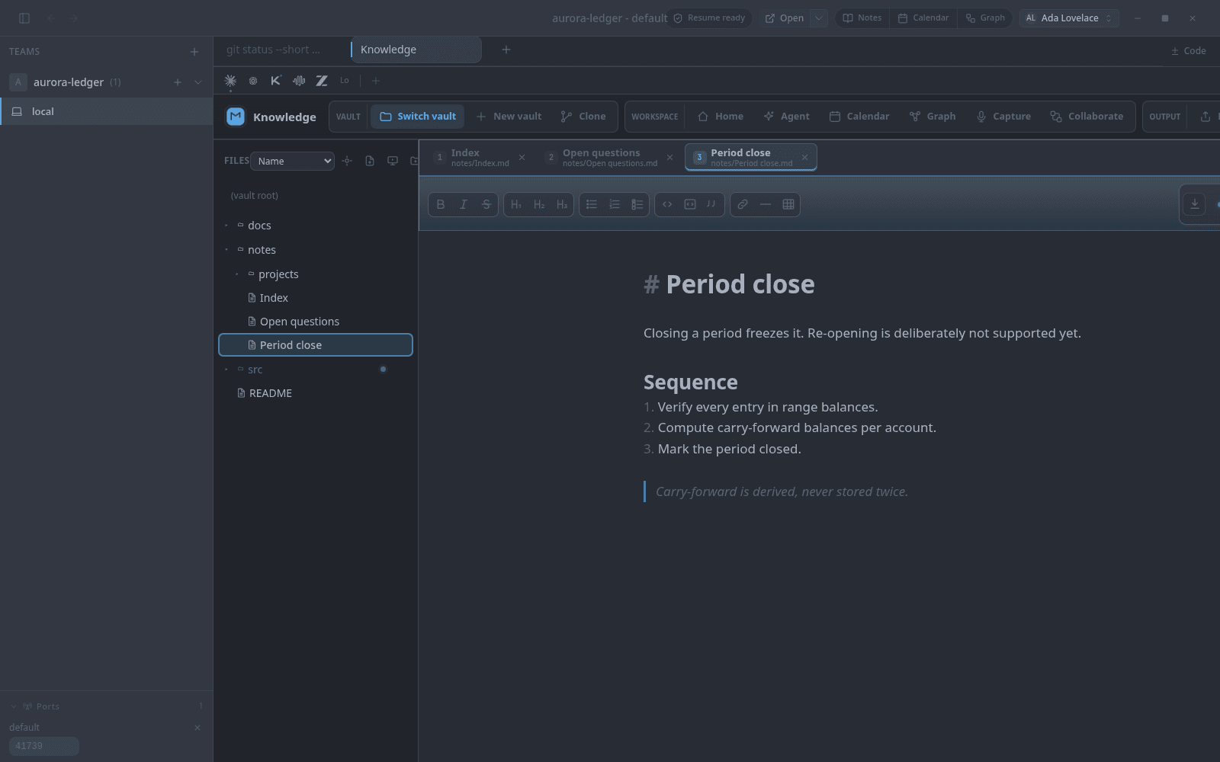Toggle italic formatting in editor toolbar
The width and height of the screenshot is (1220, 762).
point(463,204)
